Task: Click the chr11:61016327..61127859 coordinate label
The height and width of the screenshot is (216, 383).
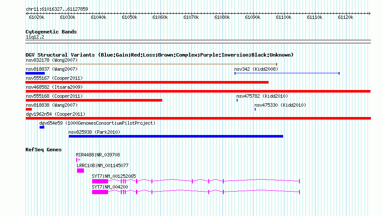Action: (x=57, y=9)
